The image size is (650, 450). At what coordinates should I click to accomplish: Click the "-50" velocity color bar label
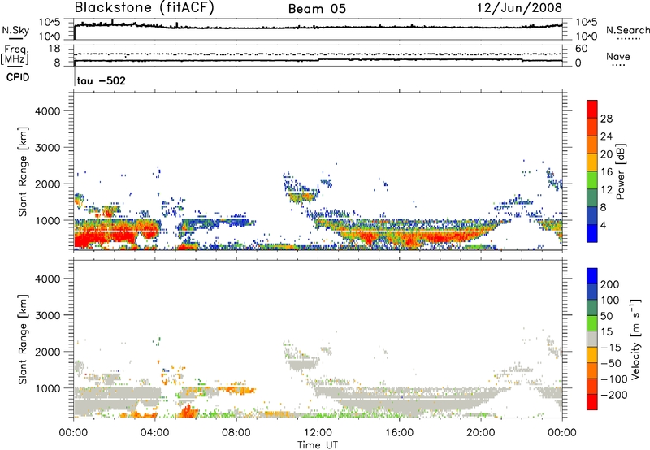click(611, 363)
